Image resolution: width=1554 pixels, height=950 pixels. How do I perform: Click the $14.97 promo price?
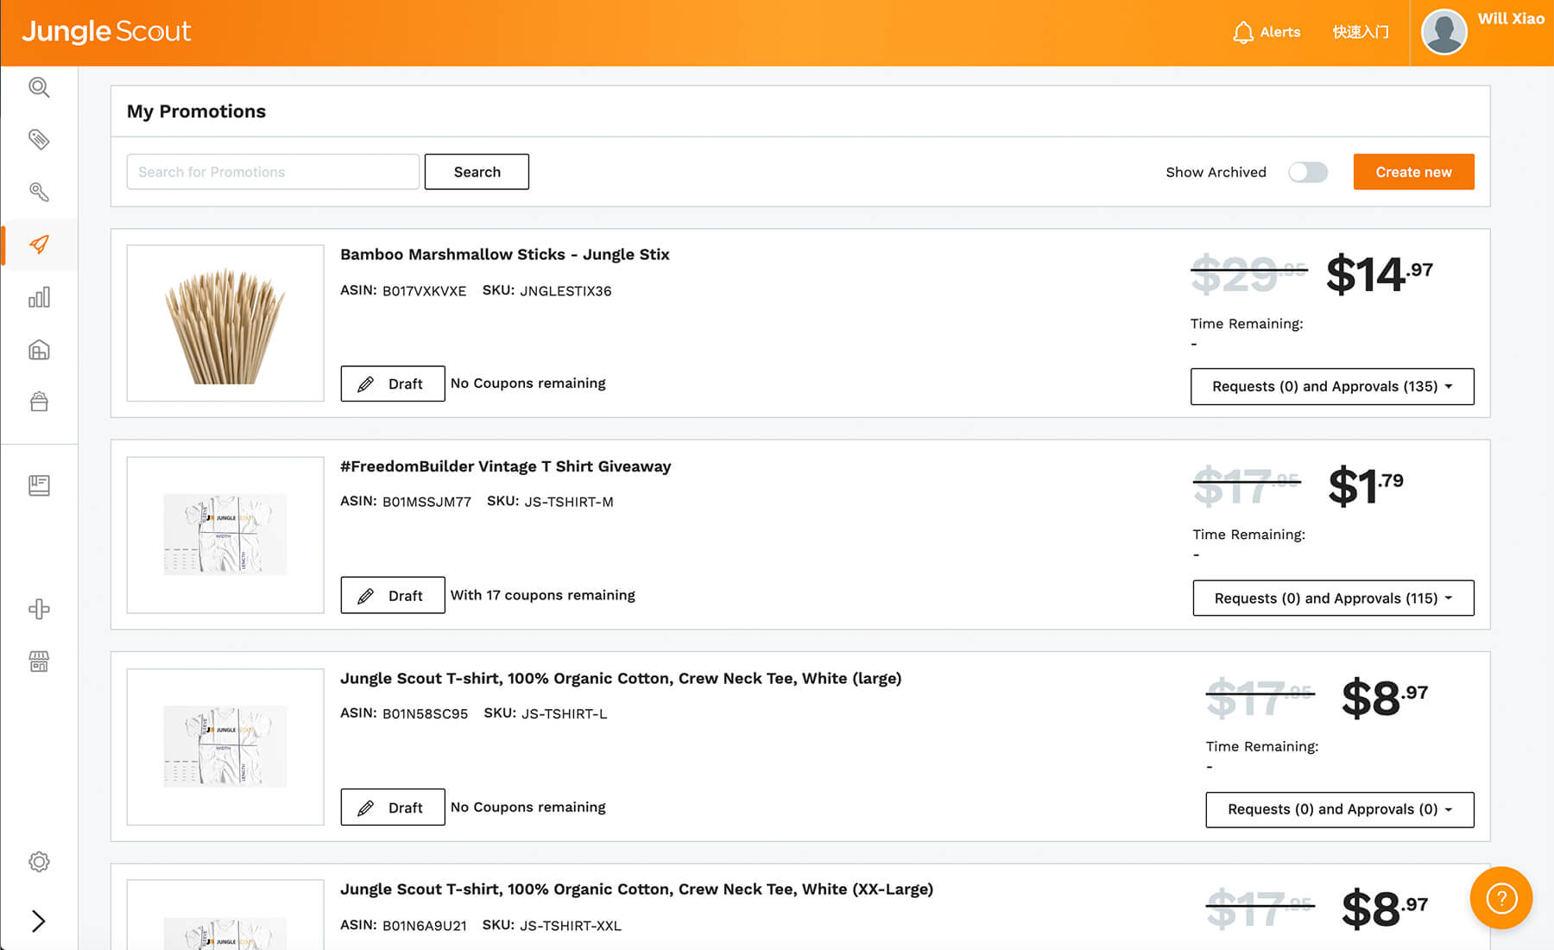1380,275
